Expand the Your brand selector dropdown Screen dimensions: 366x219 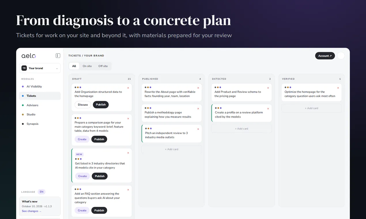(x=40, y=68)
